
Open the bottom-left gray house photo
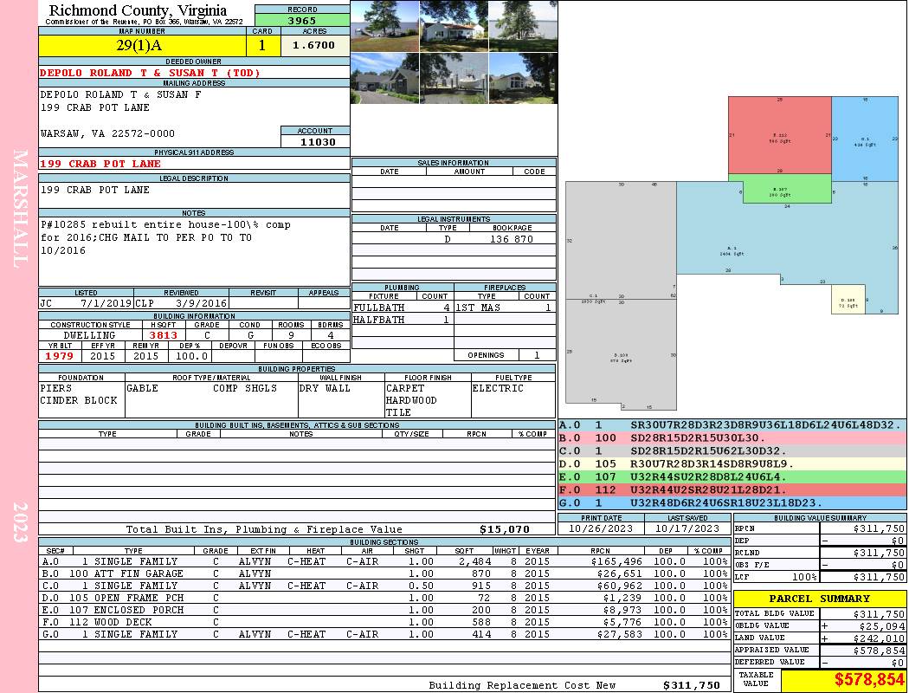(385, 78)
